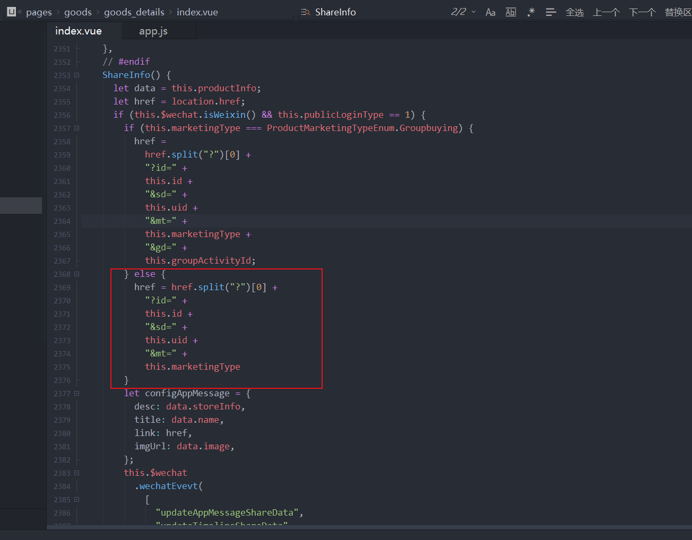Toggle regular expression search option
Viewport: 692px width, 540px height.
click(x=531, y=12)
